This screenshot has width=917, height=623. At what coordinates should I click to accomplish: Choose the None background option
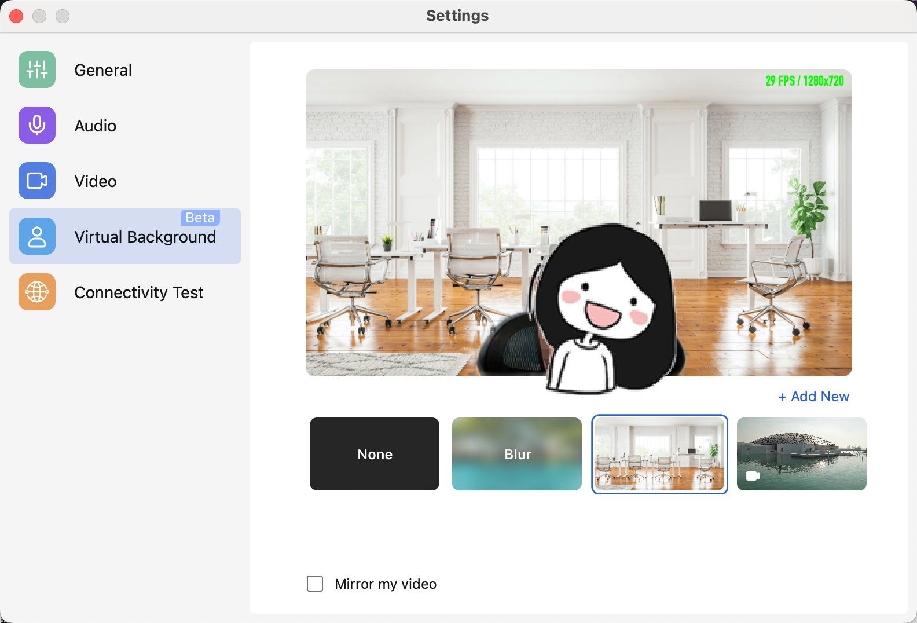(x=375, y=454)
